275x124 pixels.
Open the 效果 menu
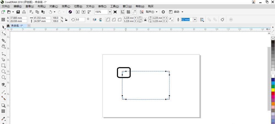66,6
